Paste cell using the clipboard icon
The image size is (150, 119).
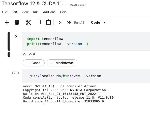pos(48,22)
